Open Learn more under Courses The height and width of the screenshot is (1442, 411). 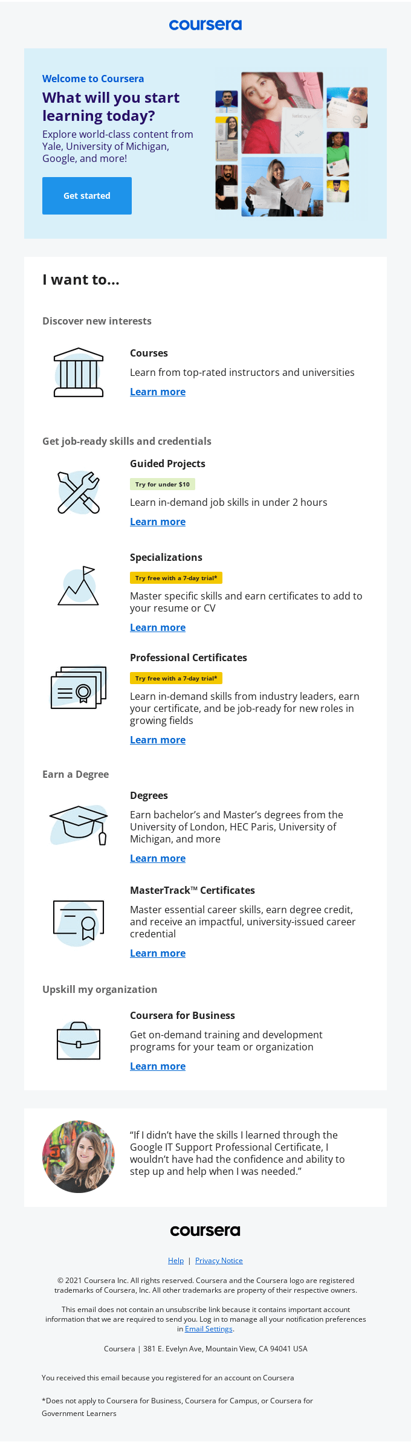coord(157,392)
